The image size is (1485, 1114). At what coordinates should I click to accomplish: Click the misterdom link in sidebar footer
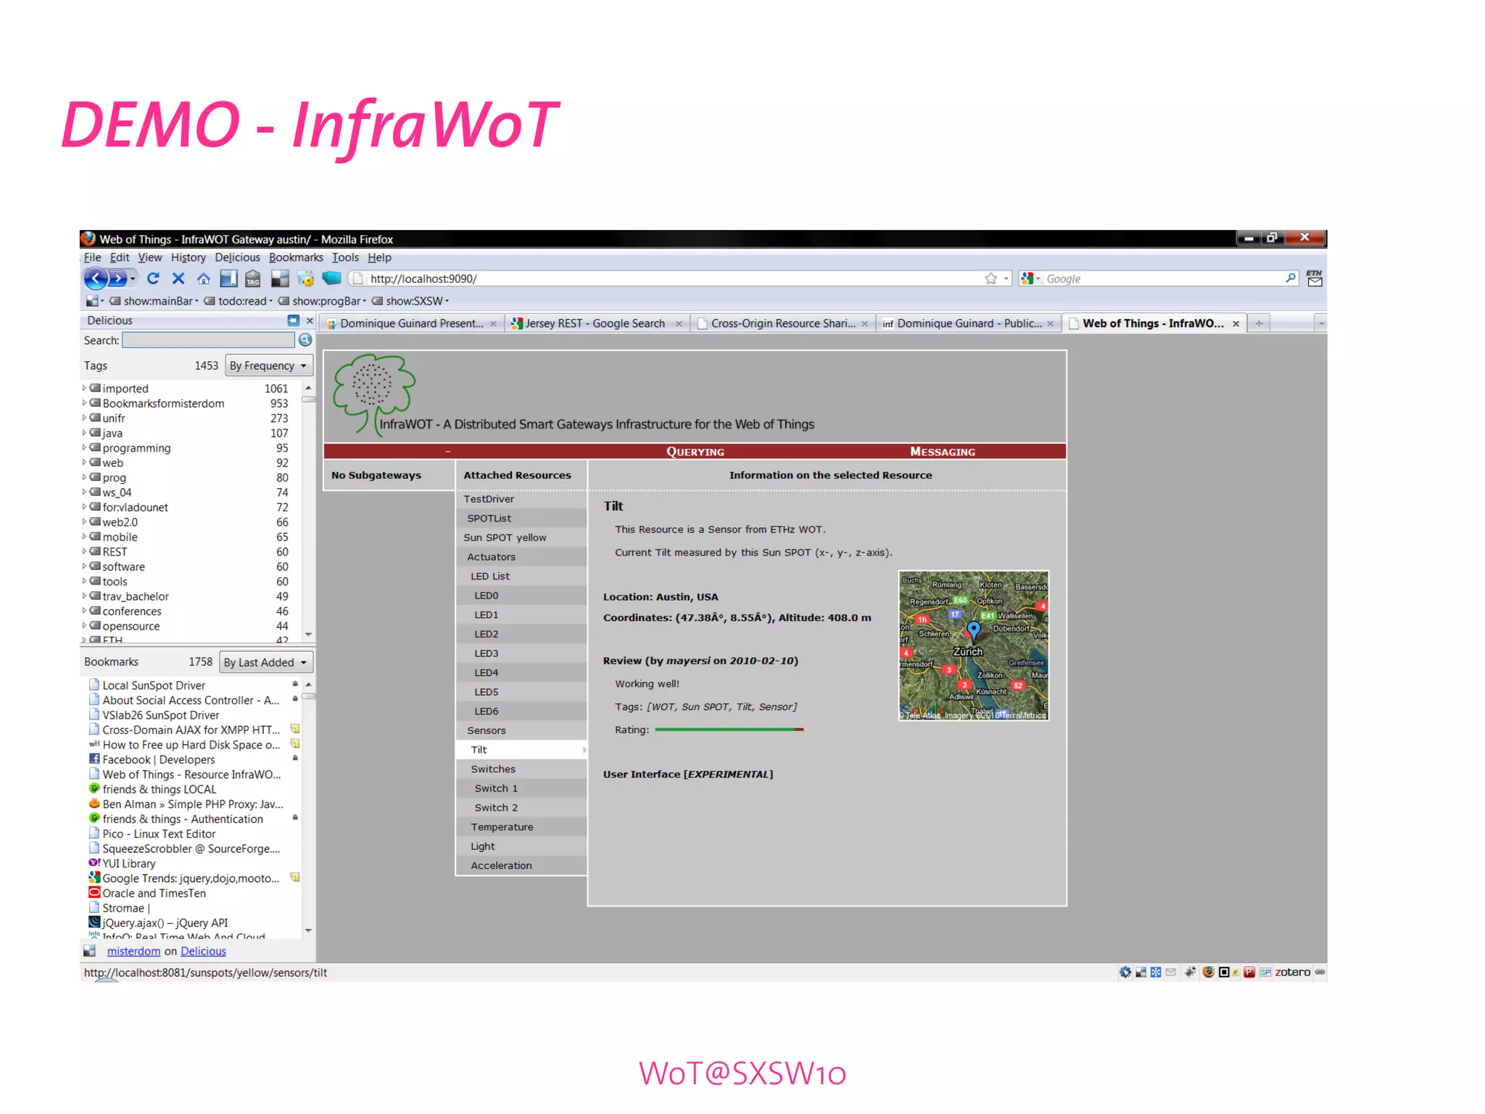[x=133, y=951]
